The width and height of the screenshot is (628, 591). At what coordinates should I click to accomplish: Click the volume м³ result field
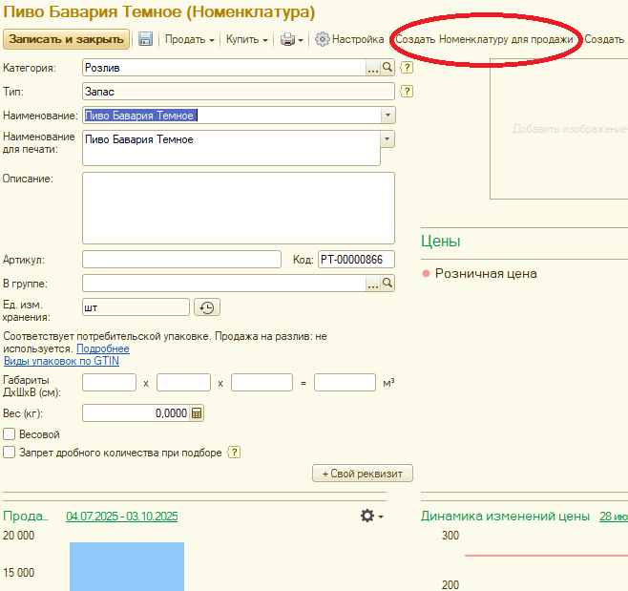click(345, 382)
